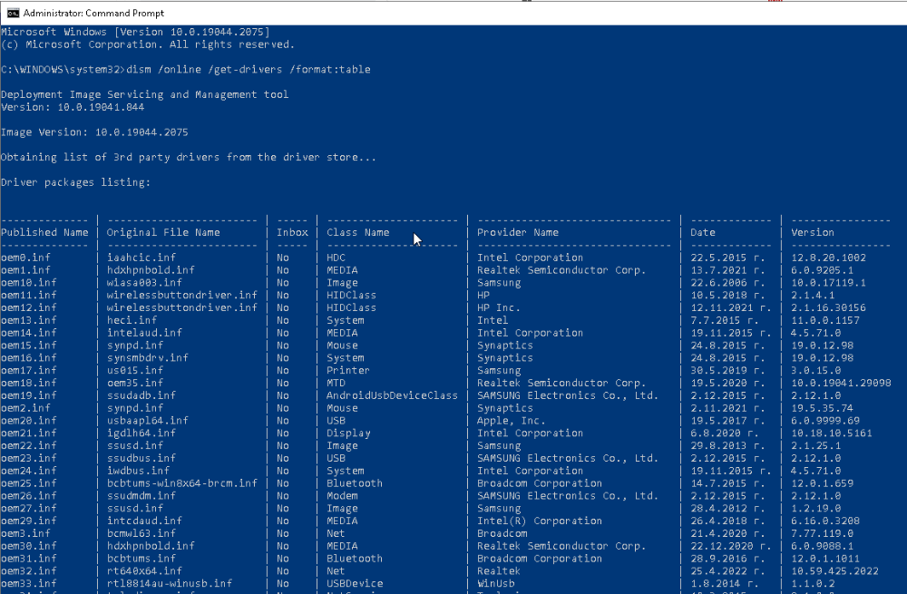Click the 12.11.2021 date value
The width and height of the screenshot is (907, 594).
point(730,307)
